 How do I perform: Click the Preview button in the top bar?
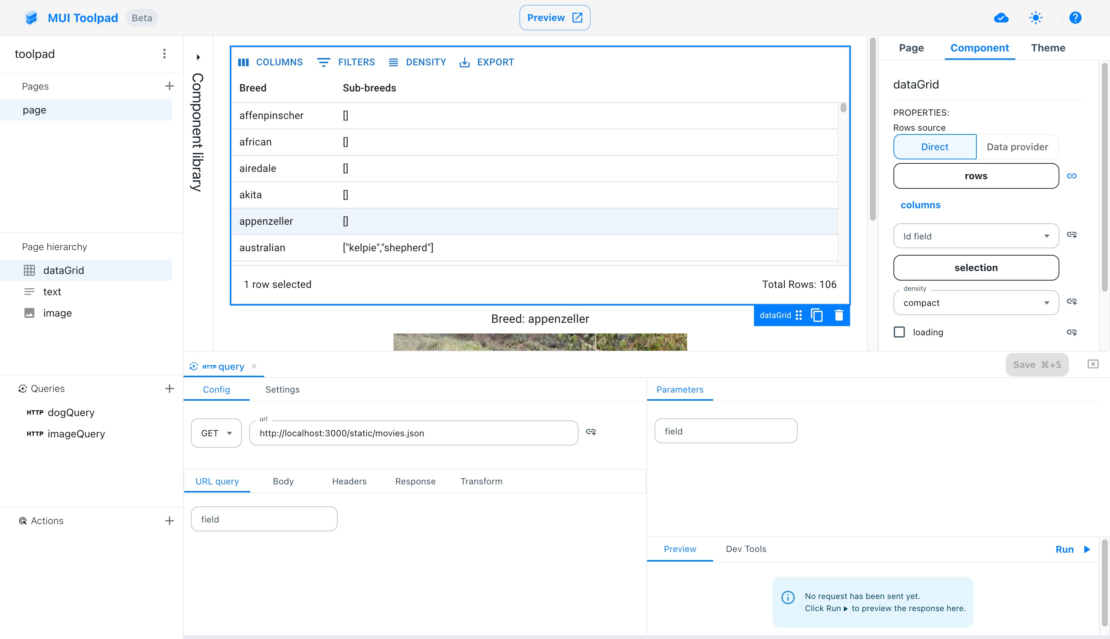tap(554, 18)
